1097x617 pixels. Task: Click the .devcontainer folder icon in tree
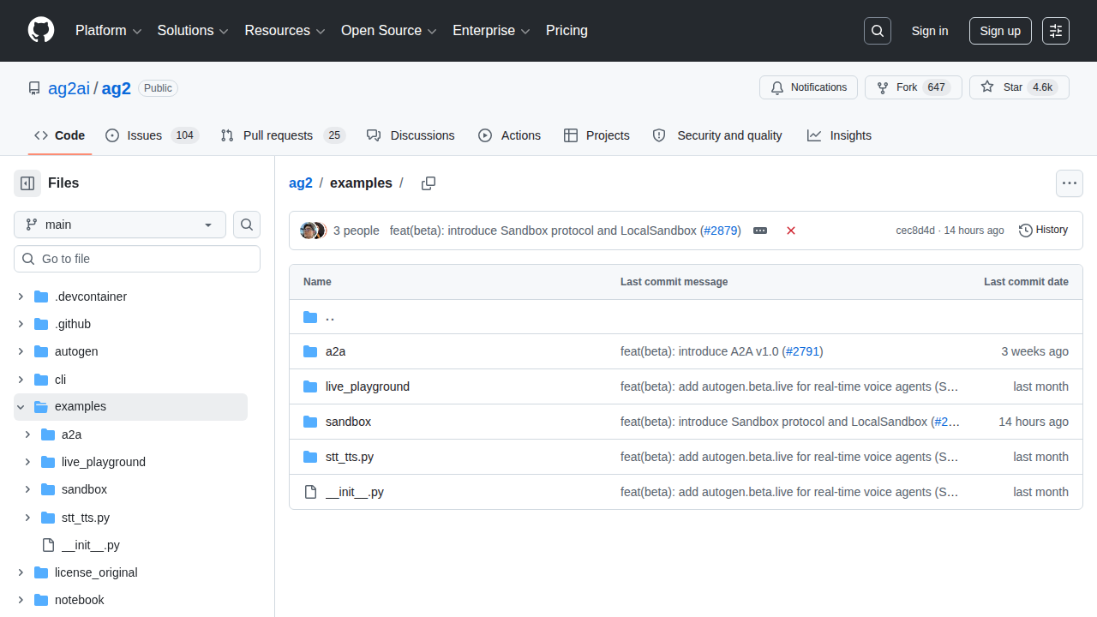coord(41,297)
